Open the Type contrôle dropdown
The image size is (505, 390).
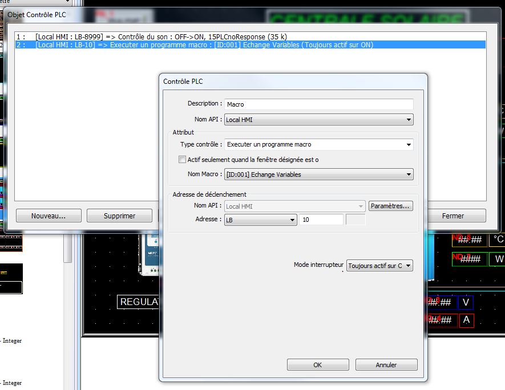319,144
